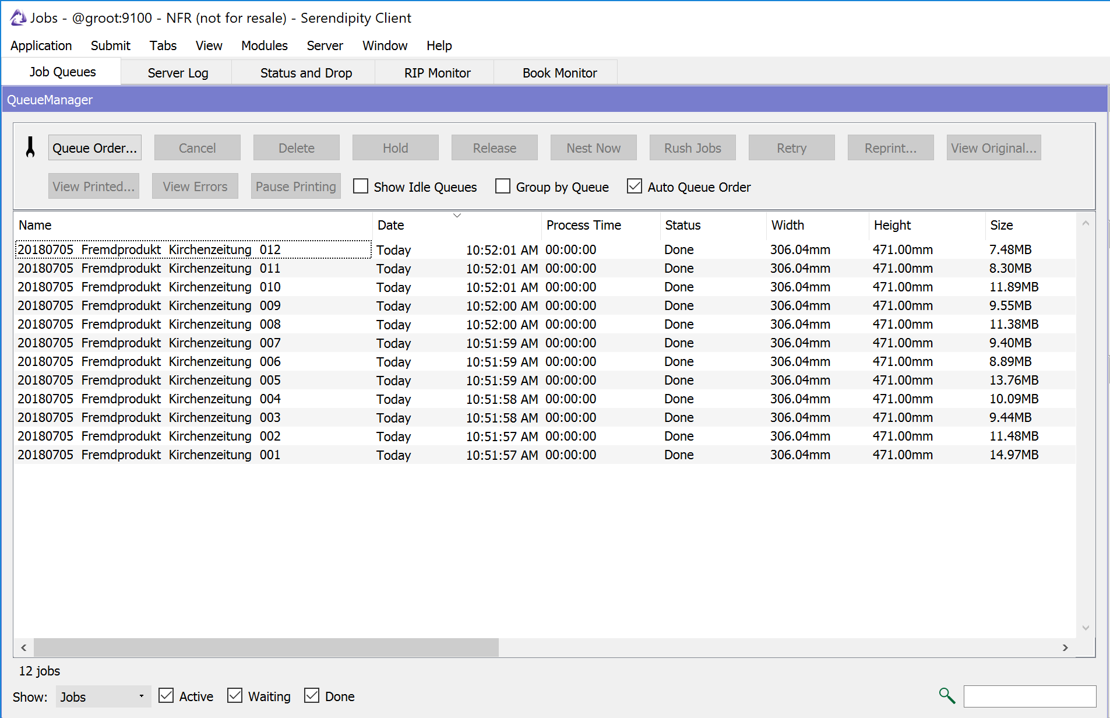Select job Kirchenzeitung 004

point(545,399)
